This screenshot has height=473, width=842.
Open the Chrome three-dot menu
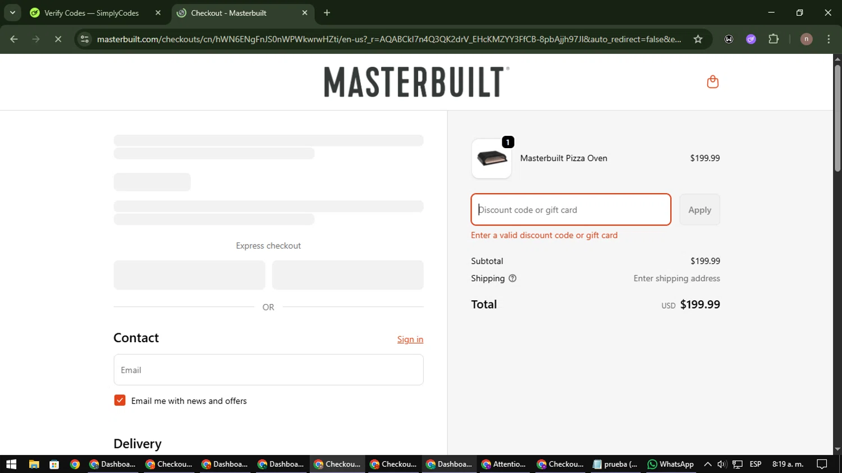829,39
